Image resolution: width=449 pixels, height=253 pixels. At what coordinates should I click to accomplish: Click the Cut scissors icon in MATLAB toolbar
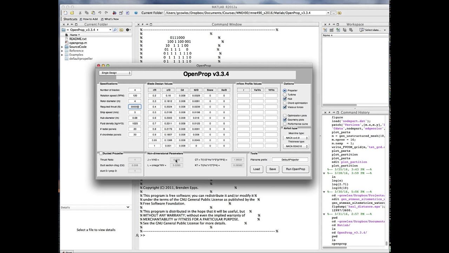(80, 13)
